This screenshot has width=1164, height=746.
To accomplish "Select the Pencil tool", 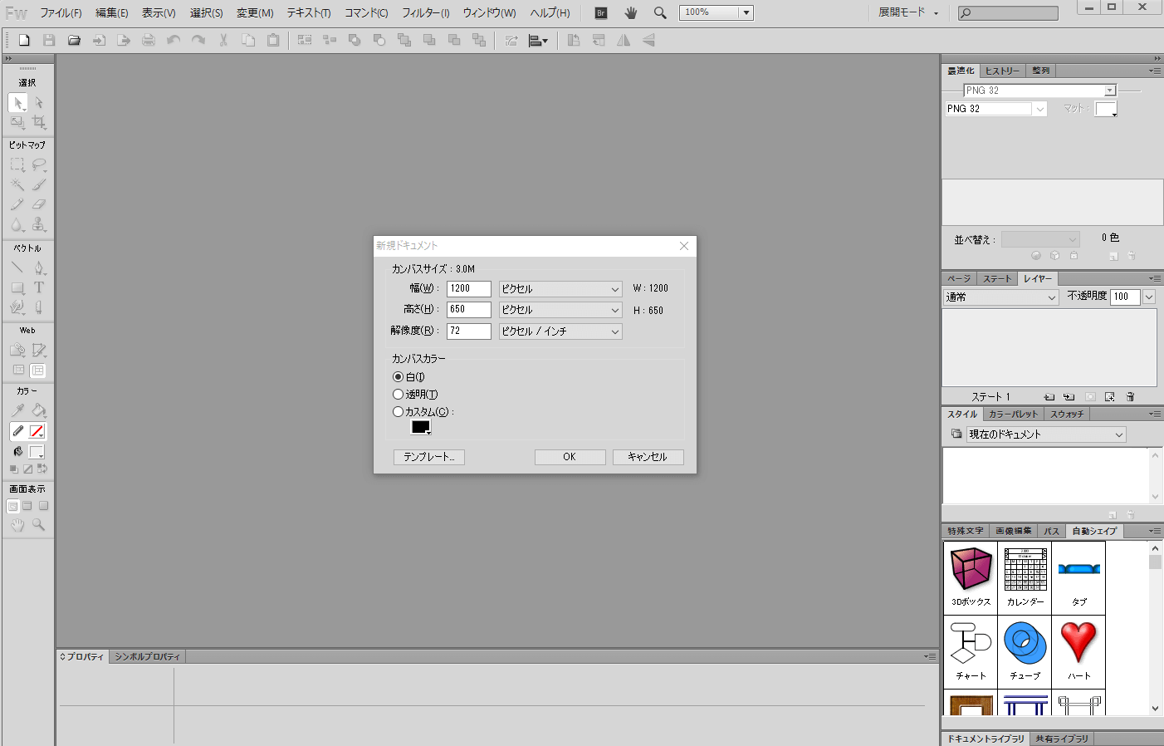I will click(x=17, y=204).
